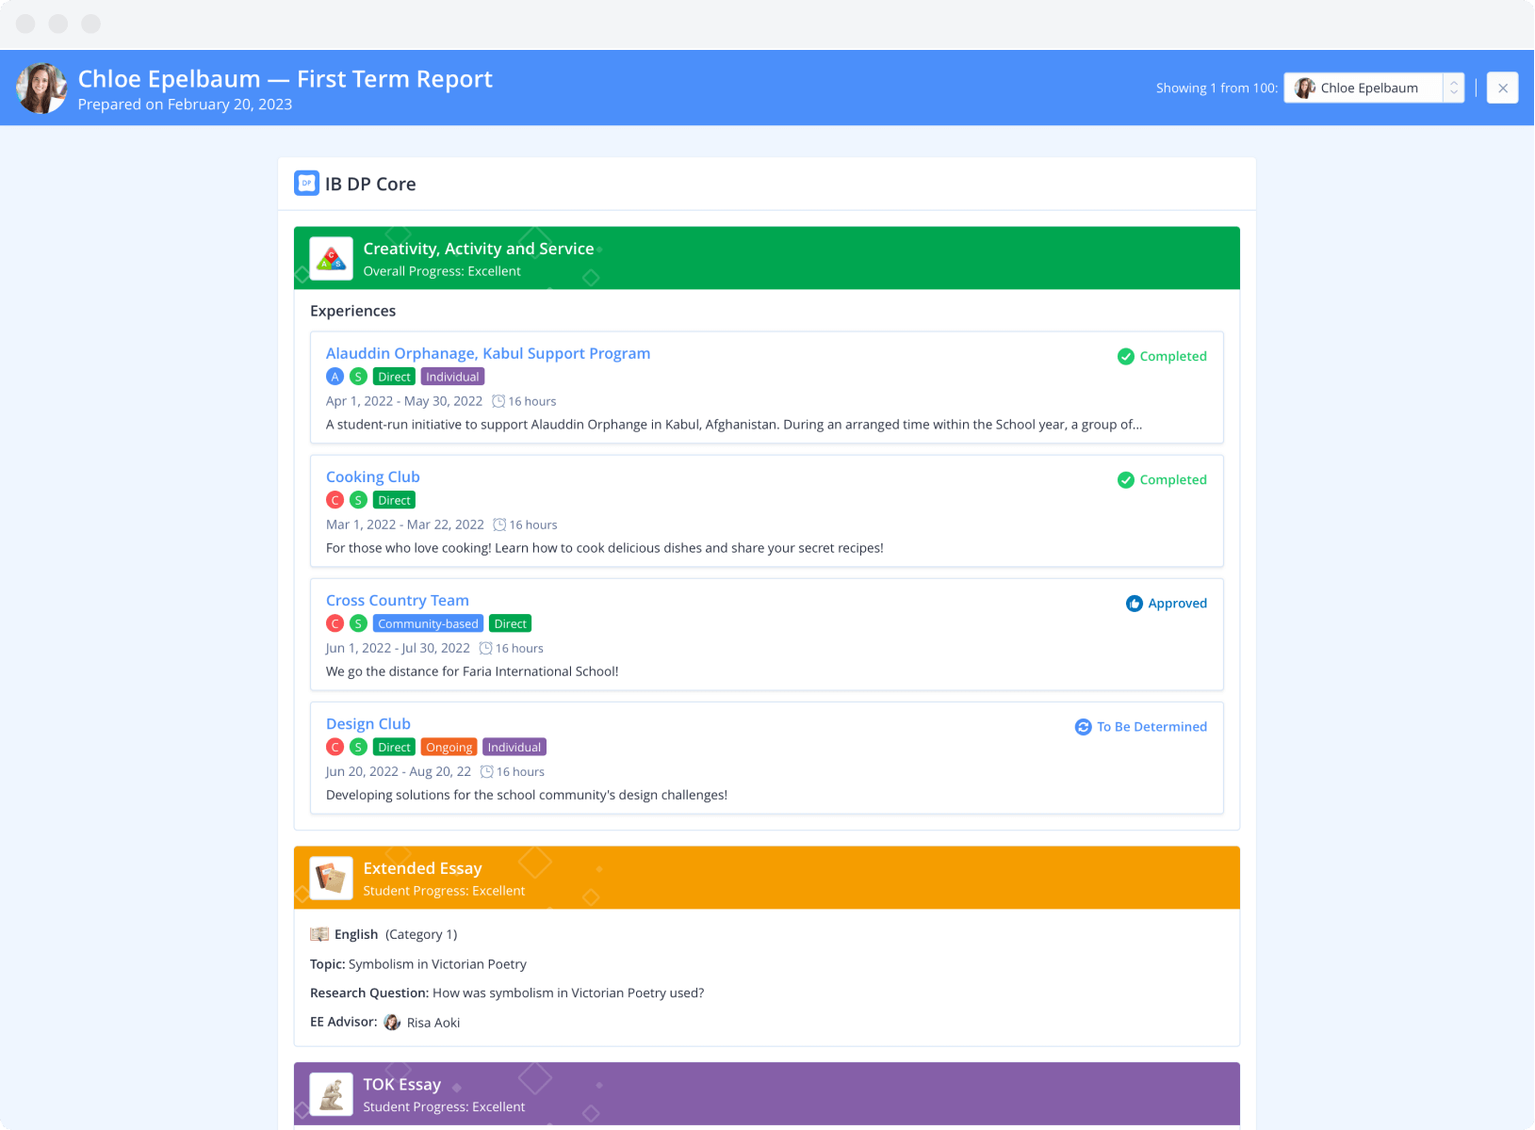Screen dimensions: 1535x1130
Task: Open the Design Club experience link
Action: pyautogui.click(x=367, y=723)
